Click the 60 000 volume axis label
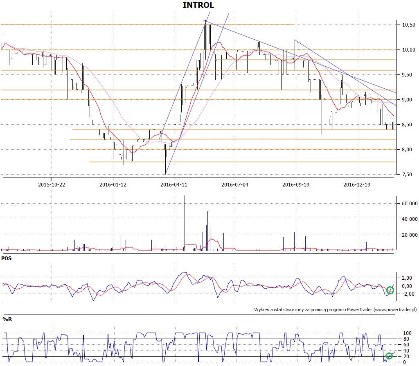419x366 pixels. (x=410, y=204)
